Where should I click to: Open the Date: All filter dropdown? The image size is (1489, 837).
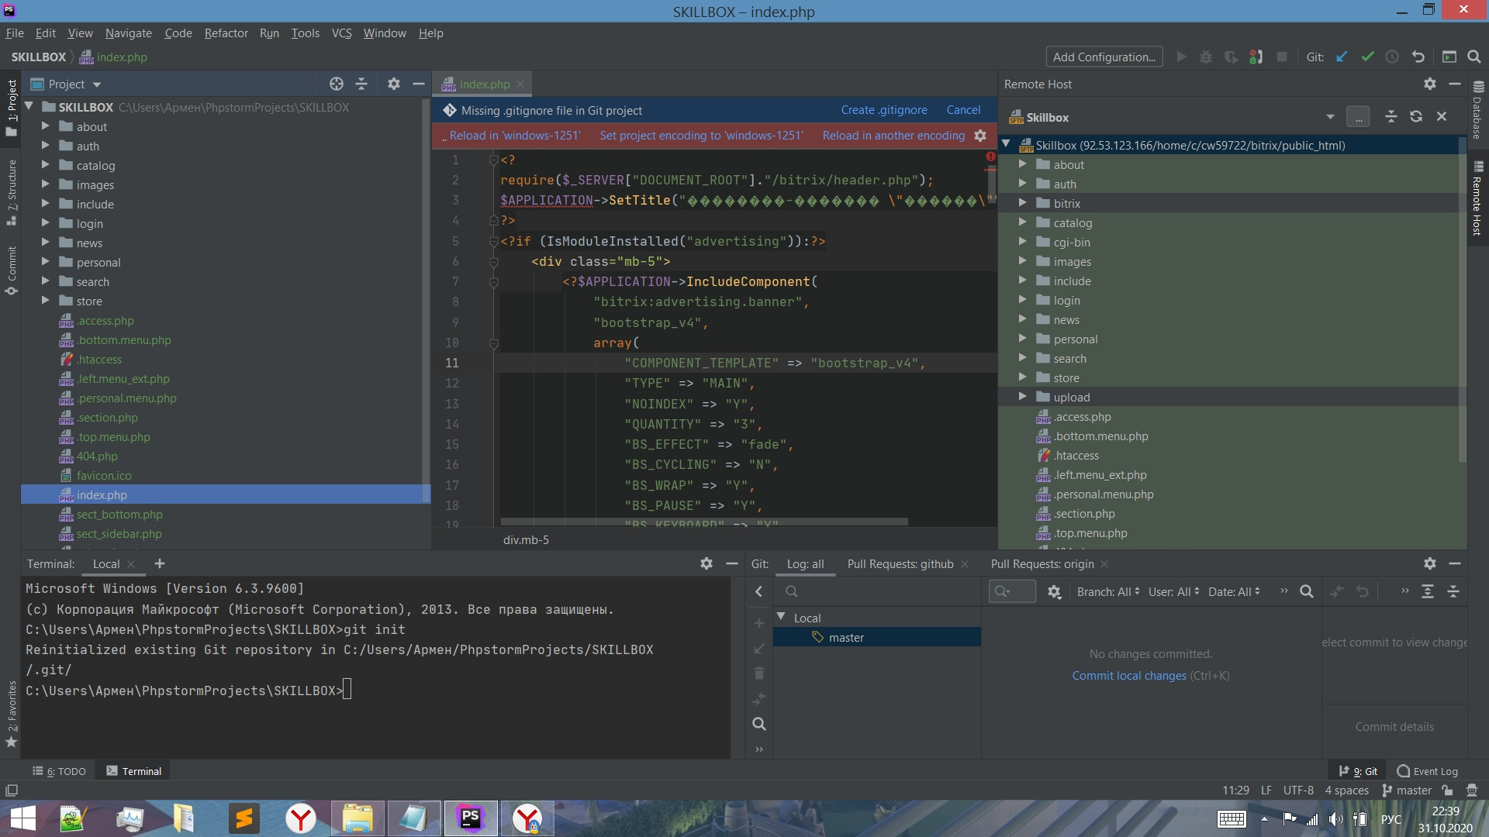point(1234,591)
